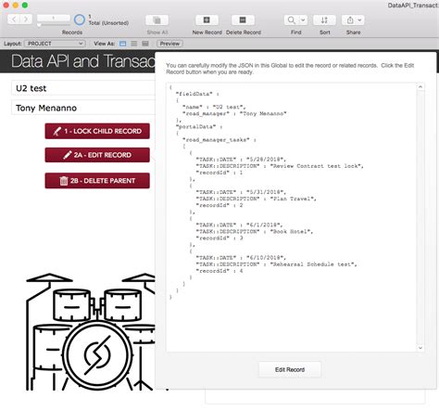Screen dimensions: 439x411
Task: Click the Tony Menanno road manager field
Action: click(83, 108)
